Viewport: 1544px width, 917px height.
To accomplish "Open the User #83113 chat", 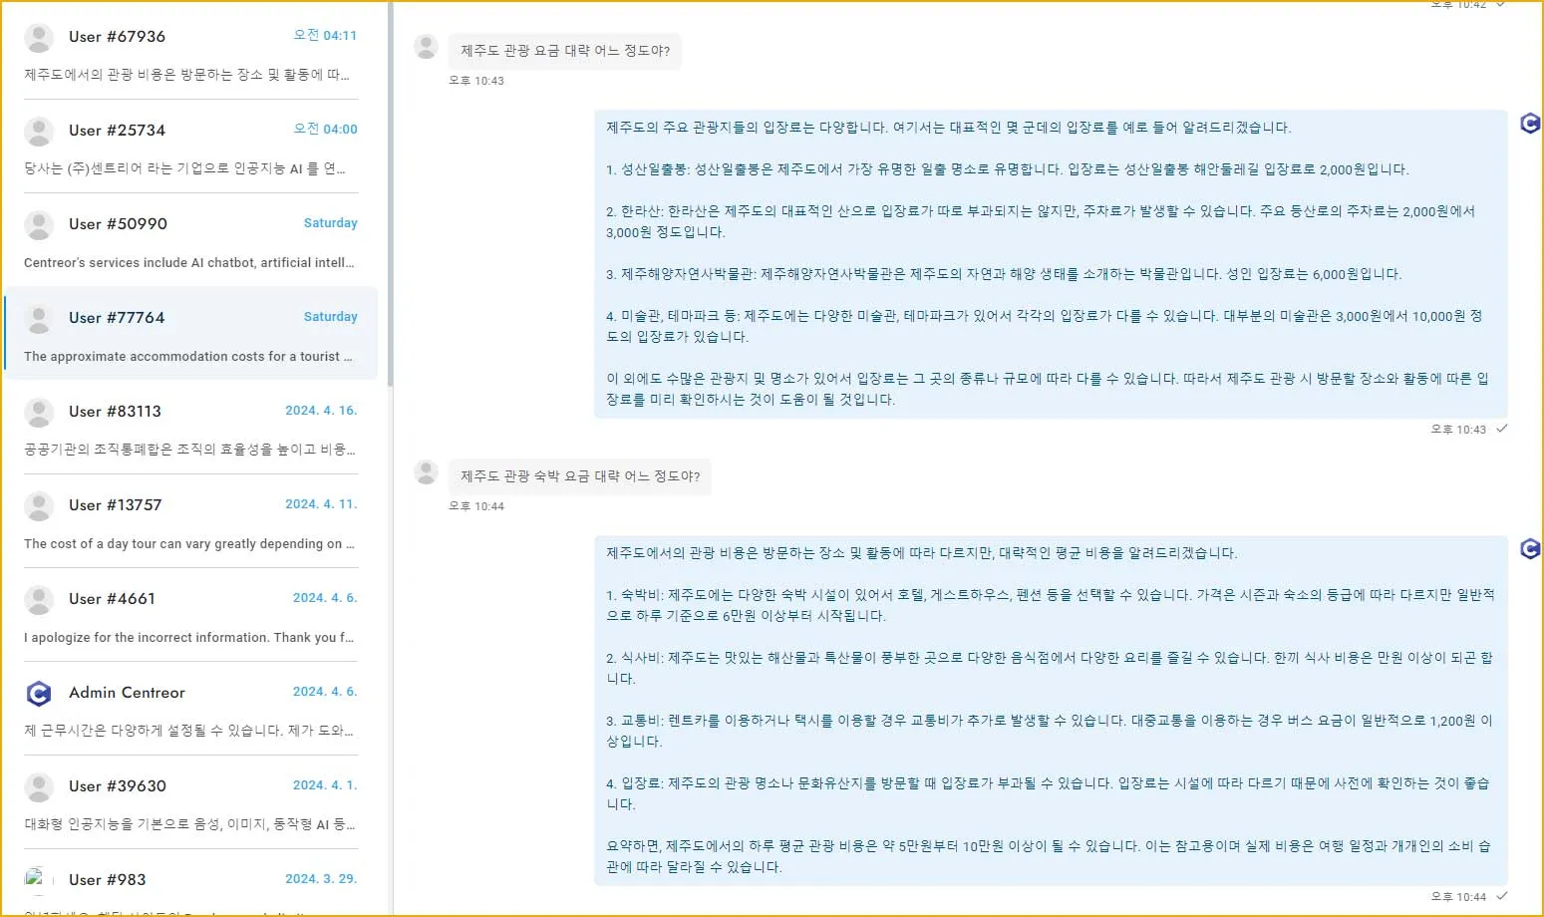I will pyautogui.click(x=190, y=429).
